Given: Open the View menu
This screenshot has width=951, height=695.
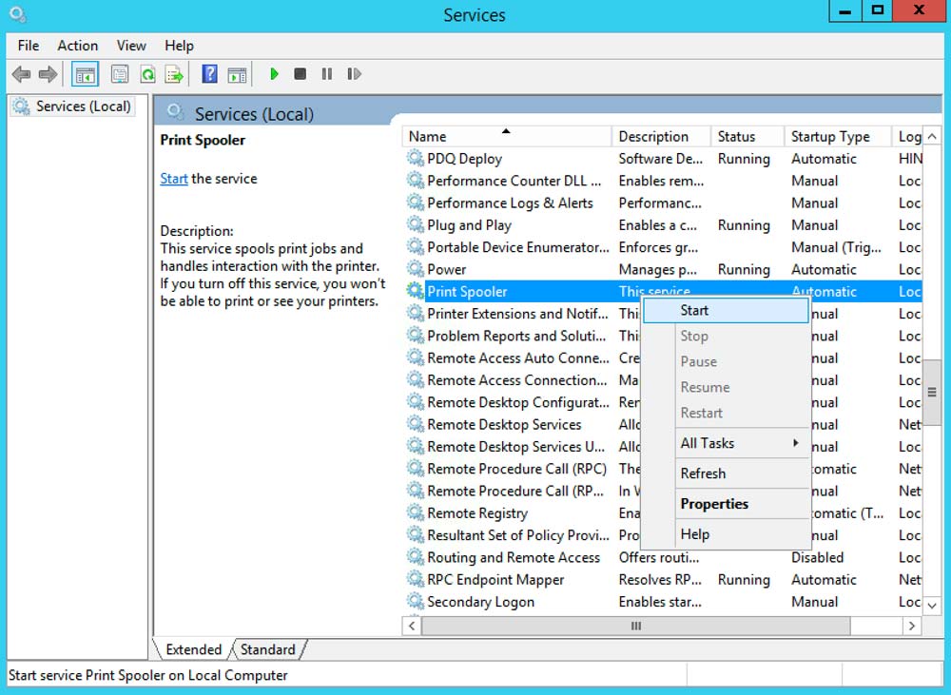Looking at the screenshot, I should click(x=131, y=46).
